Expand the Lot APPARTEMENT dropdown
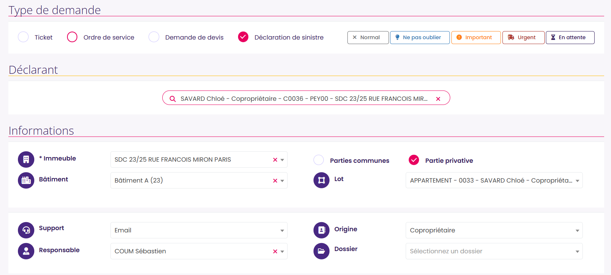 point(494,180)
